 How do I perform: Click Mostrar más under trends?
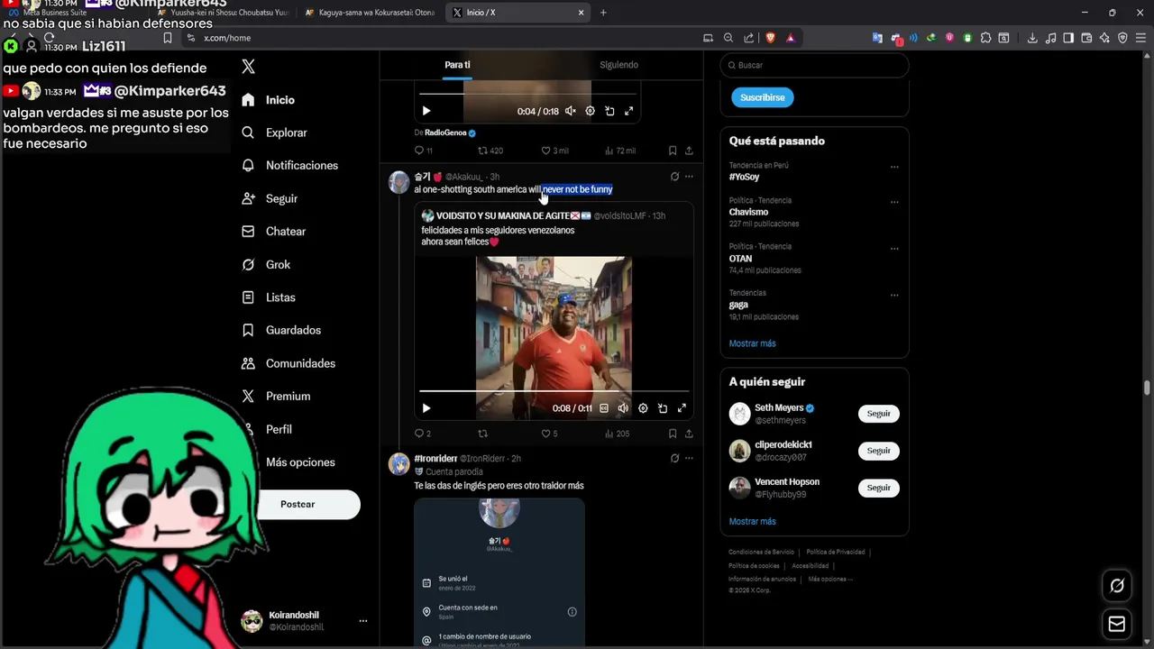click(752, 343)
